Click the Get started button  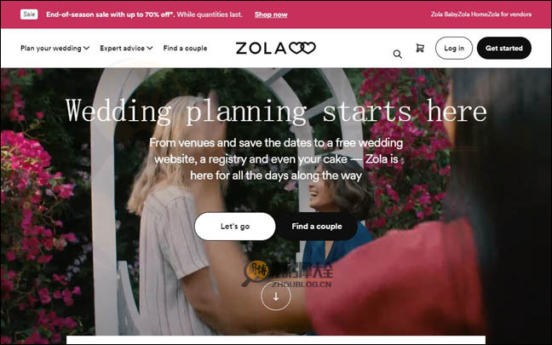(503, 49)
